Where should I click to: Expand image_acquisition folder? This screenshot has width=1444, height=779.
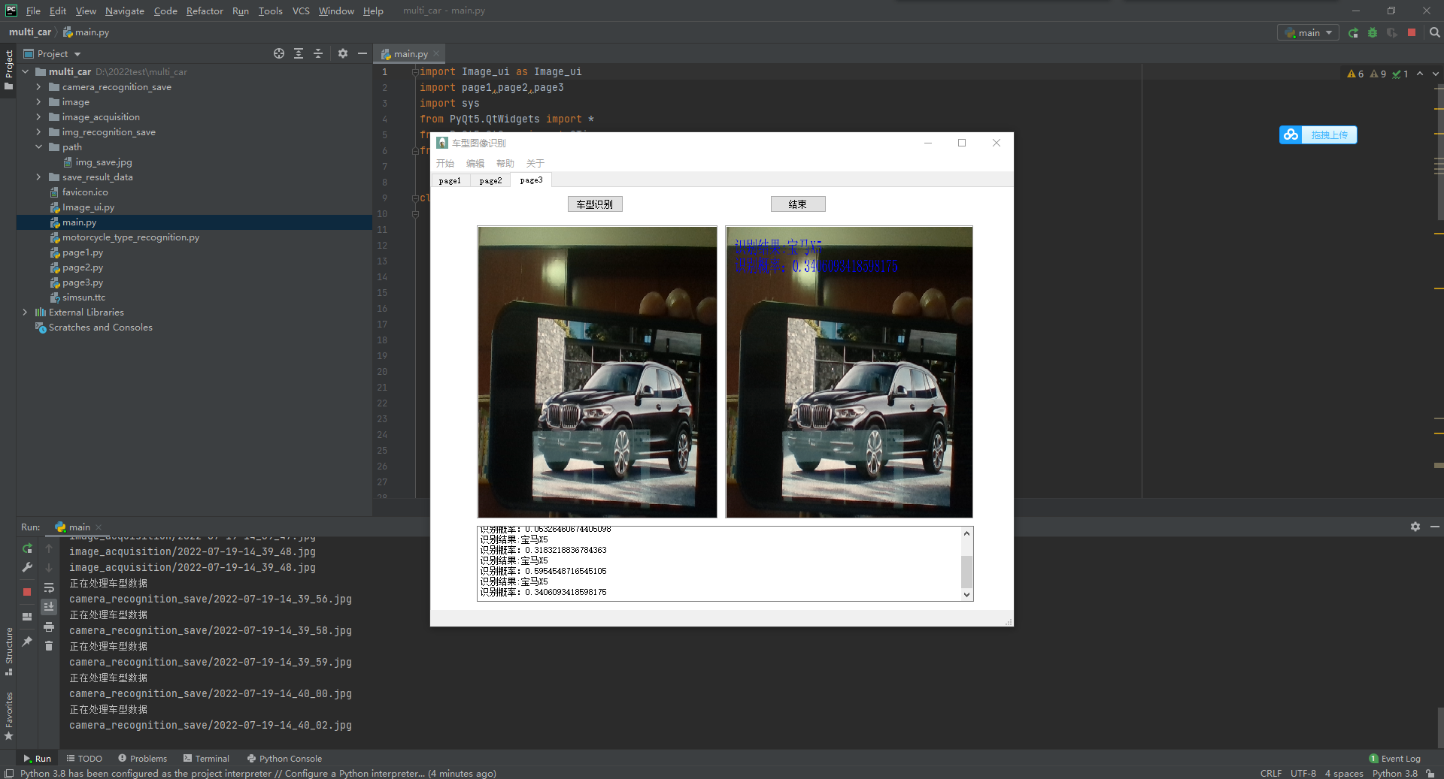click(38, 117)
